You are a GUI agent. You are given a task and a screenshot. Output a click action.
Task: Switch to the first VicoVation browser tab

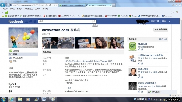coord(72,5)
